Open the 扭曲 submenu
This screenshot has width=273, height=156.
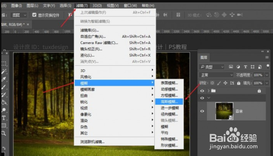(x=115, y=96)
